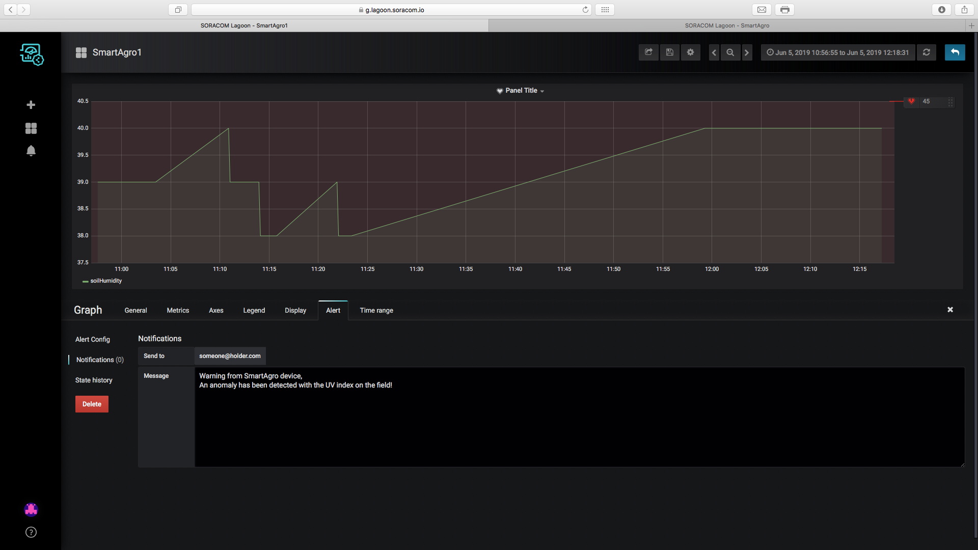Image resolution: width=978 pixels, height=550 pixels.
Task: Click the share dashboard icon
Action: (x=648, y=52)
